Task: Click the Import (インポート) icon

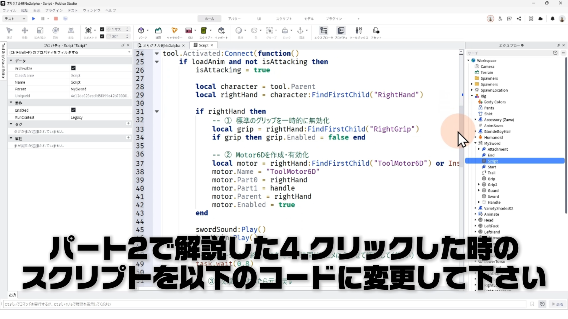Action: click(x=221, y=30)
